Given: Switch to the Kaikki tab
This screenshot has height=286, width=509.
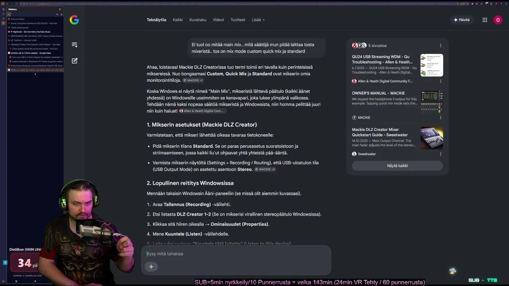Looking at the screenshot, I should tap(178, 20).
